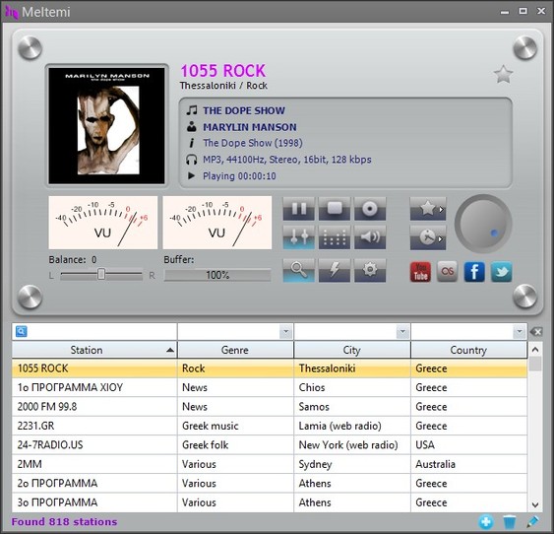The image size is (554, 534).
Task: Toggle the speaker mute button
Action: pos(370,237)
